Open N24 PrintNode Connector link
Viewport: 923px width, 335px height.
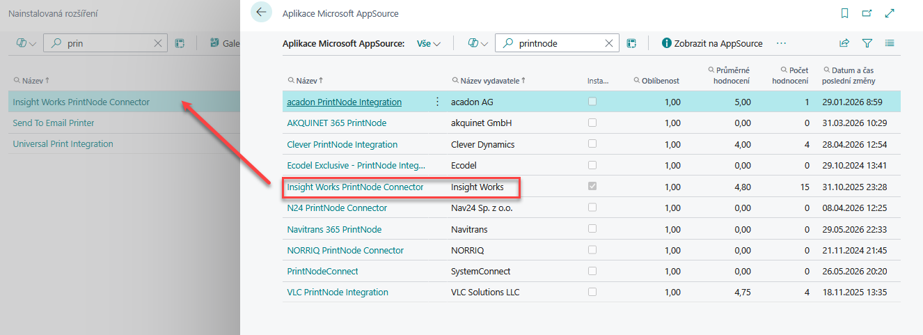pos(337,208)
